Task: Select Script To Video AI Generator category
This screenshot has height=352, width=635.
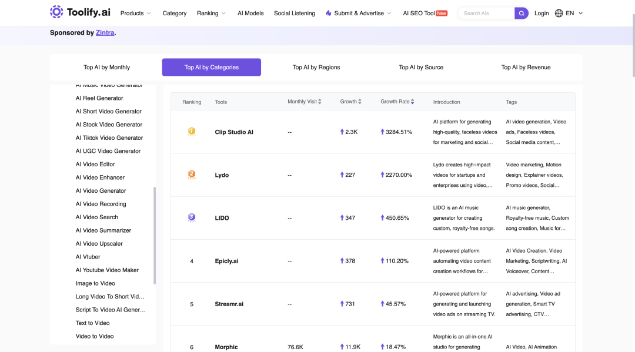Action: pyautogui.click(x=111, y=310)
